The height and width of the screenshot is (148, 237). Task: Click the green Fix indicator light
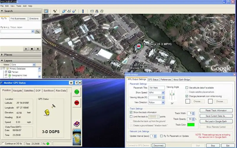(48, 144)
